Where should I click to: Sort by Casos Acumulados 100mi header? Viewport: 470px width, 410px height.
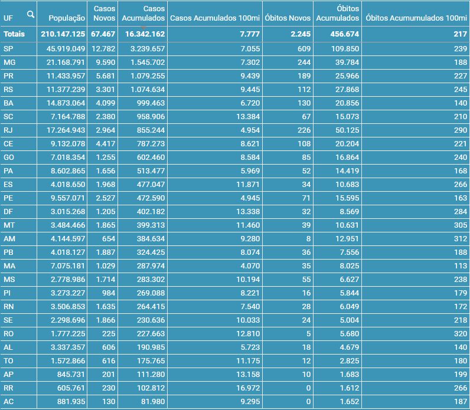click(214, 18)
